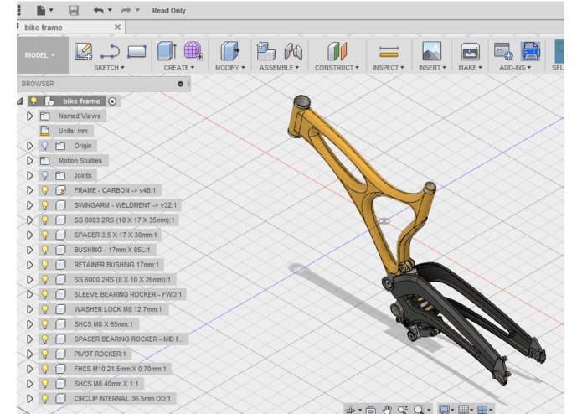This screenshot has height=414, width=582.
Task: Hide CIRCLIP INTERNAL 36.5mm OD:1 component
Action: tap(45, 398)
